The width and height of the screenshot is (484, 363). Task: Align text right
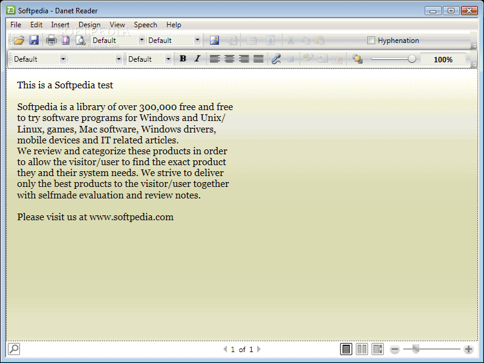pos(244,58)
